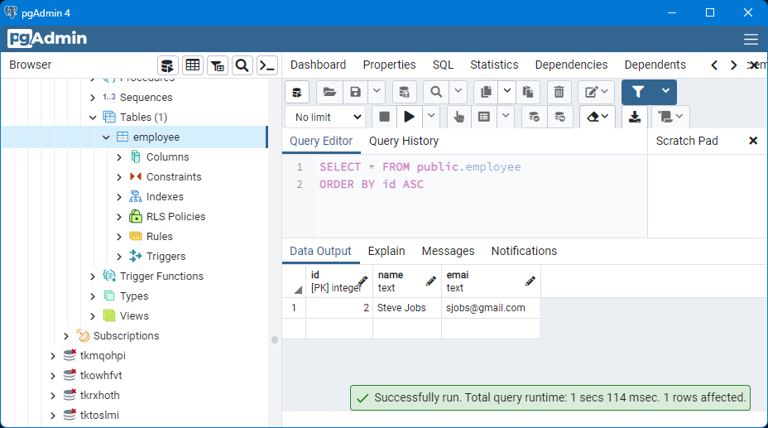
Task: Select the Data Output tab
Action: coord(320,251)
